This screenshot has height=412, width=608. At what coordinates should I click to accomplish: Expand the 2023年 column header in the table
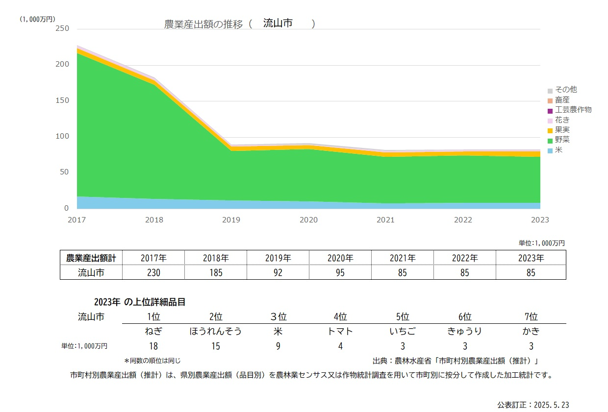click(x=531, y=257)
